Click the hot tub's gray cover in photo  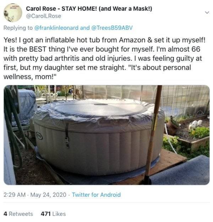coord(96,108)
